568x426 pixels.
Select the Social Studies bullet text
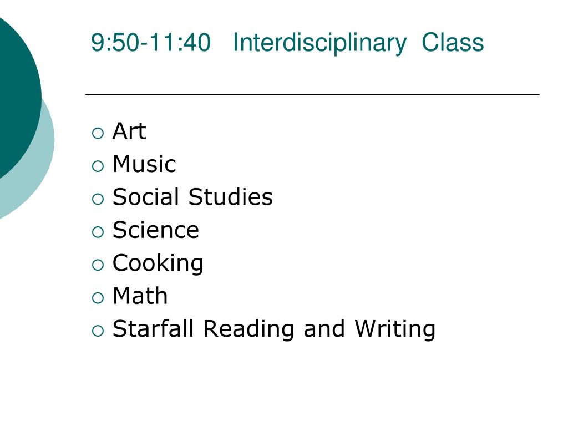(x=192, y=197)
